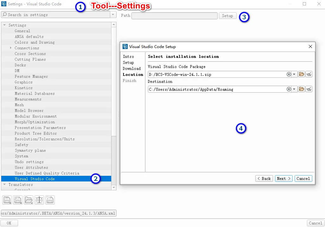The image size is (325, 227).
Task: Click the Back button in setup wizard
Action: (264, 179)
